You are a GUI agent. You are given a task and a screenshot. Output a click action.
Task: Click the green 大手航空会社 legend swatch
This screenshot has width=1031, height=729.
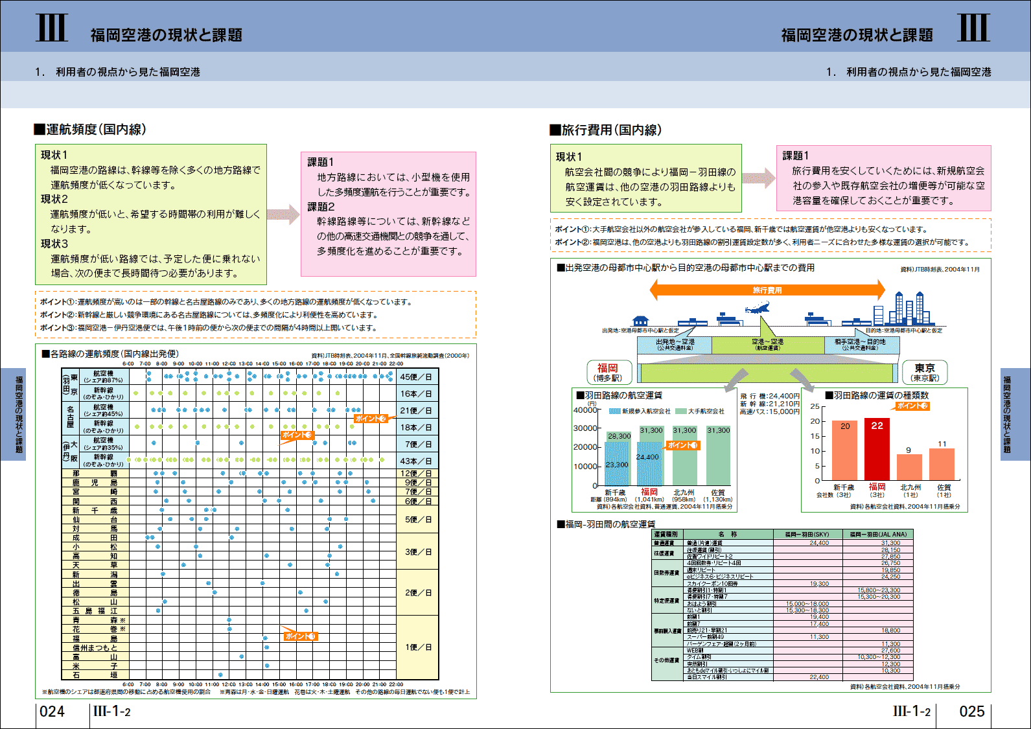coord(680,411)
